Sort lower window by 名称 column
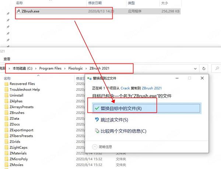The height and width of the screenshot is (169, 221). click(7, 79)
